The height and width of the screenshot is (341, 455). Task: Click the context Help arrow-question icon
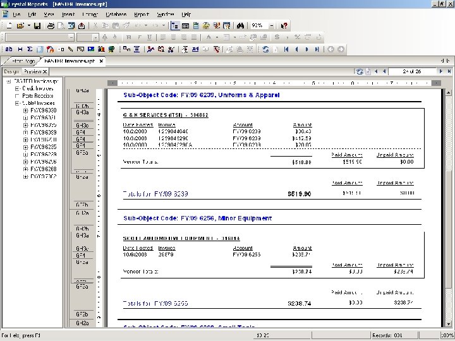click(x=284, y=26)
